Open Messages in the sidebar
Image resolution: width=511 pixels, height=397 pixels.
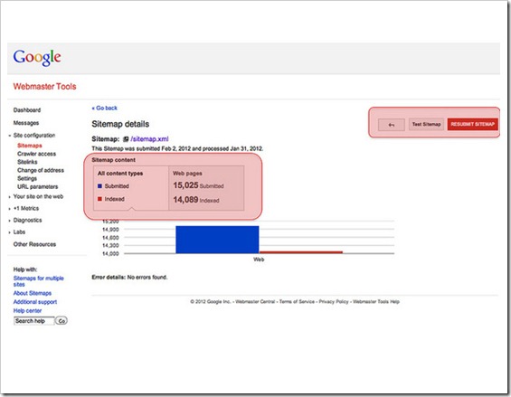[26, 123]
